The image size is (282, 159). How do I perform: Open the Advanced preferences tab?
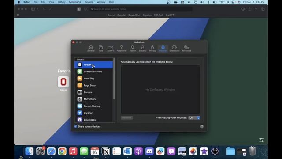pyautogui.click(x=186, y=49)
